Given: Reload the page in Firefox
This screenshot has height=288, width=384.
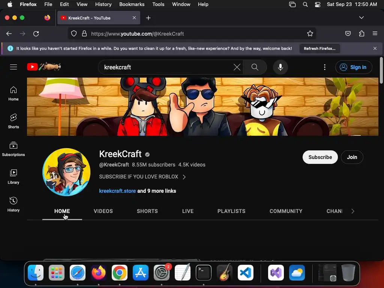Looking at the screenshot, I should point(36,34).
